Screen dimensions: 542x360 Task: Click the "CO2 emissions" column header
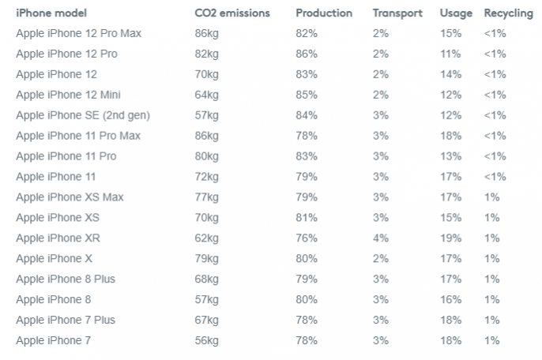click(232, 13)
